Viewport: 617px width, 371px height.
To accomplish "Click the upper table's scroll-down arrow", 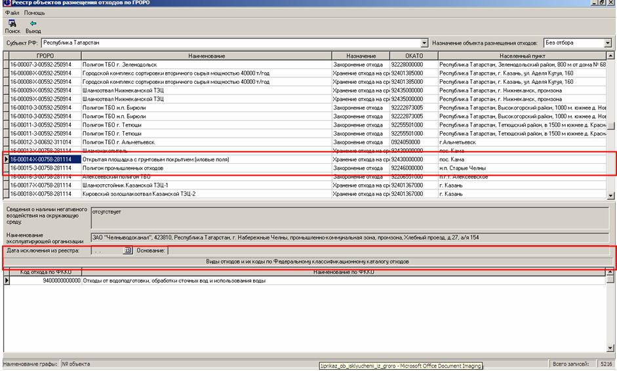I will pos(611,195).
